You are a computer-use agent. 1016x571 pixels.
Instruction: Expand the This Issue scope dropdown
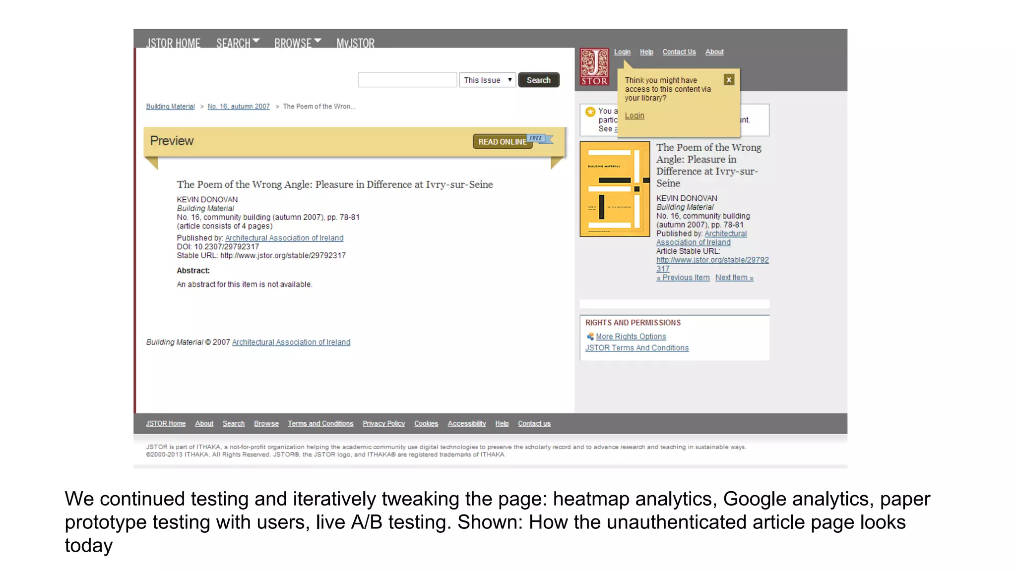click(488, 80)
